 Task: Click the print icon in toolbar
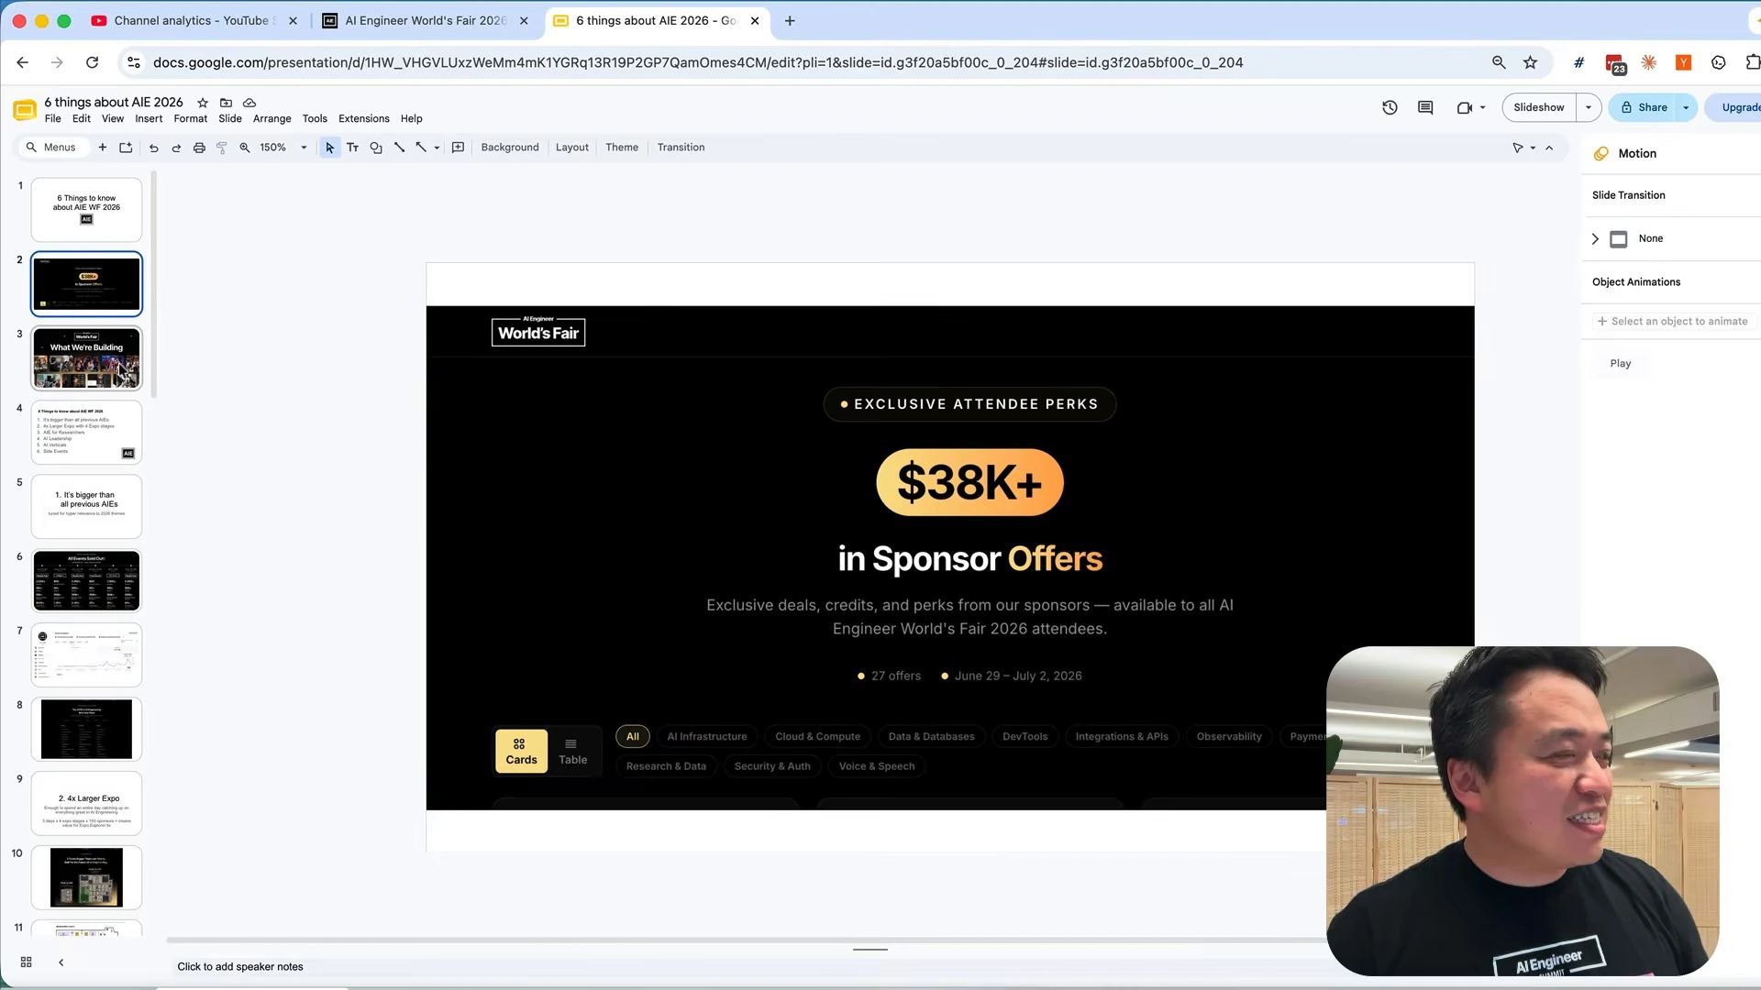(x=199, y=148)
